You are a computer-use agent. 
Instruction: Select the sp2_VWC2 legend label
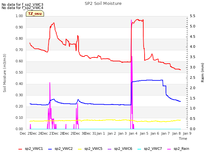click(64, 149)
